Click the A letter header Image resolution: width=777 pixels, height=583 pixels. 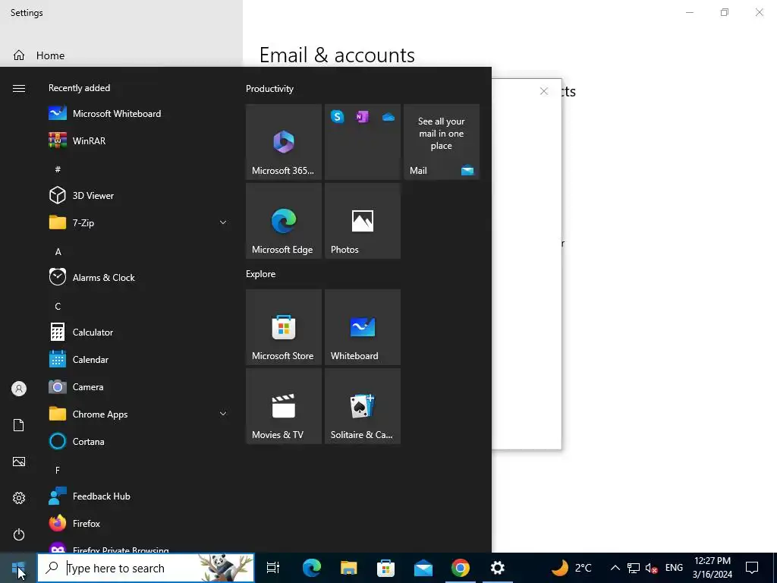58,252
